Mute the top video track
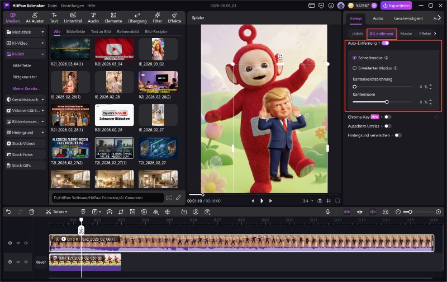Screen dimensions: 447x282 click(x=26, y=243)
